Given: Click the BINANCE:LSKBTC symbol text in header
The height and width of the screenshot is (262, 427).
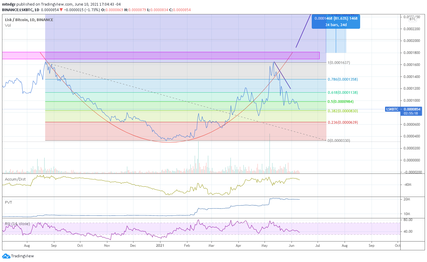Looking at the screenshot, I should coord(17,10).
